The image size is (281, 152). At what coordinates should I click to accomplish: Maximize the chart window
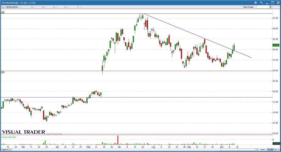pyautogui.click(x=272, y=3)
